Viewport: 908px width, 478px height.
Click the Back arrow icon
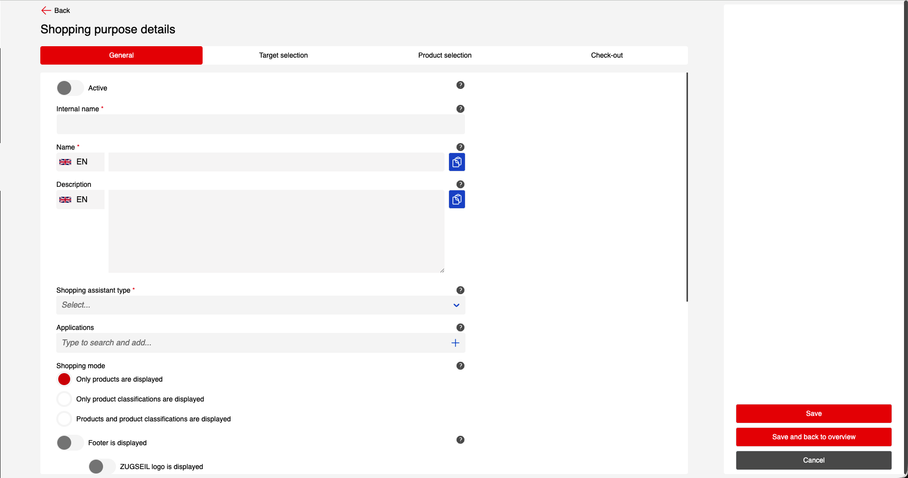pos(46,10)
